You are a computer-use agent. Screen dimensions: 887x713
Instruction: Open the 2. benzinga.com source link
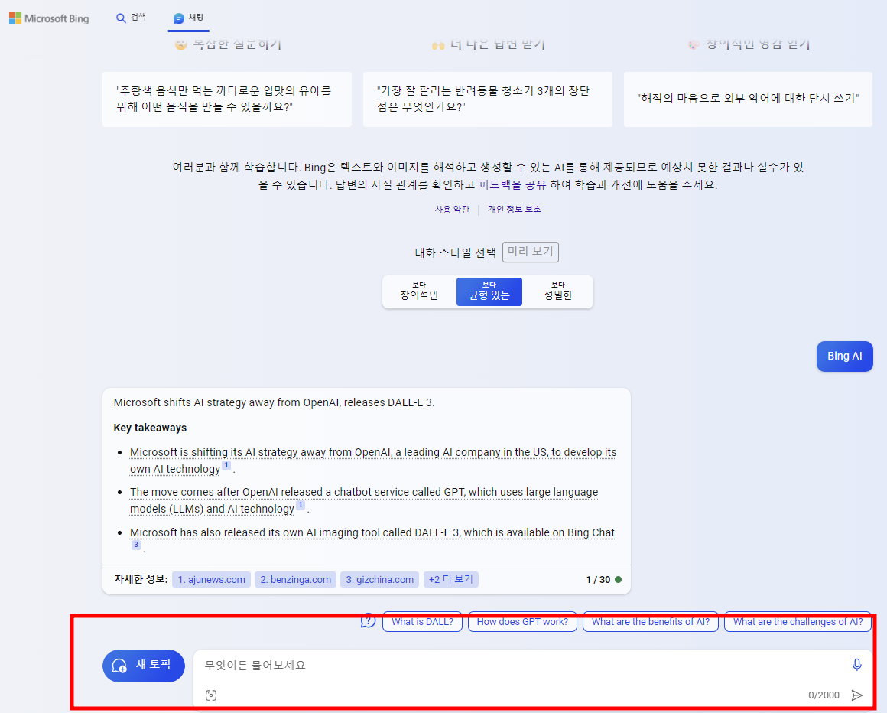click(x=295, y=579)
